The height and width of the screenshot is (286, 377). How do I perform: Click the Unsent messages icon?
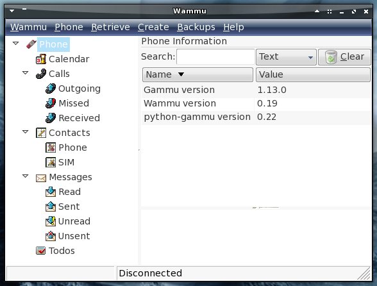point(51,236)
